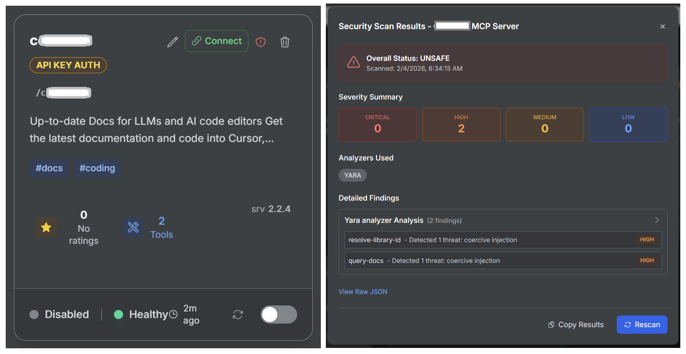Image resolution: width=686 pixels, height=354 pixels.
Task: Click the Connect button
Action: 217,41
